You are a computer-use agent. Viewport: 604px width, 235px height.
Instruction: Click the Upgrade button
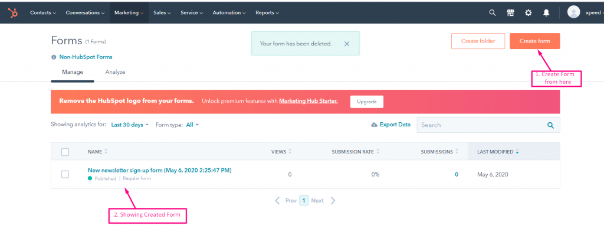[367, 102]
